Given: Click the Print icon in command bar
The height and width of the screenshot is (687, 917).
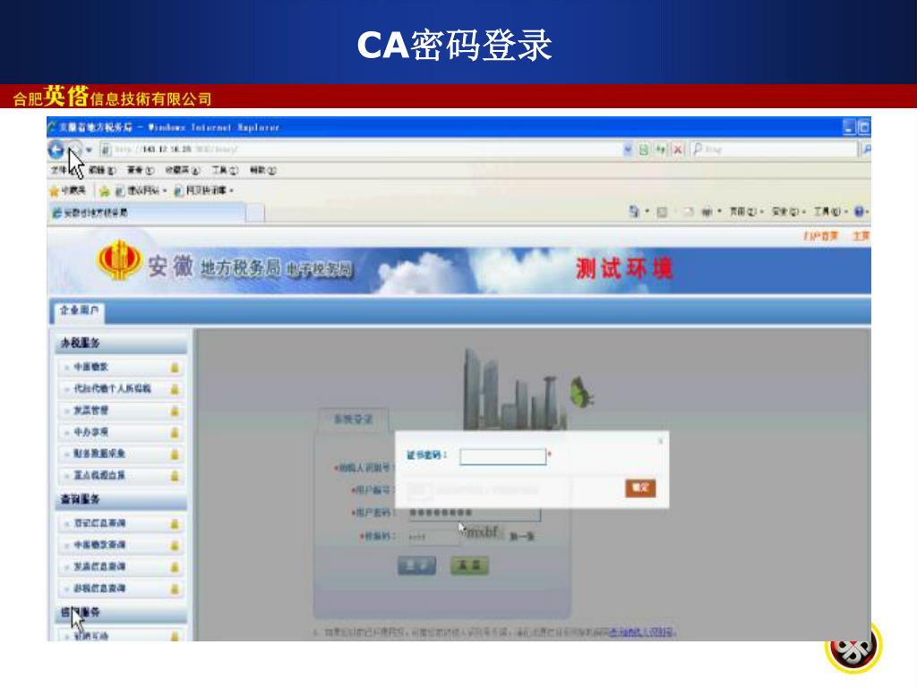Looking at the screenshot, I should (707, 212).
